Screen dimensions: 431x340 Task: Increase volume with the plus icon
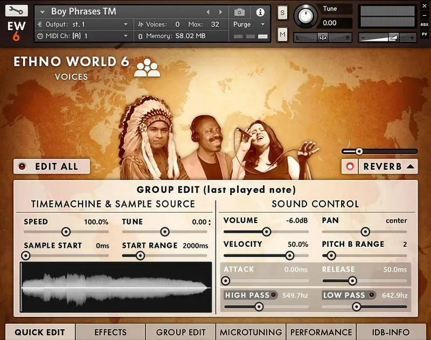pyautogui.click(x=412, y=38)
